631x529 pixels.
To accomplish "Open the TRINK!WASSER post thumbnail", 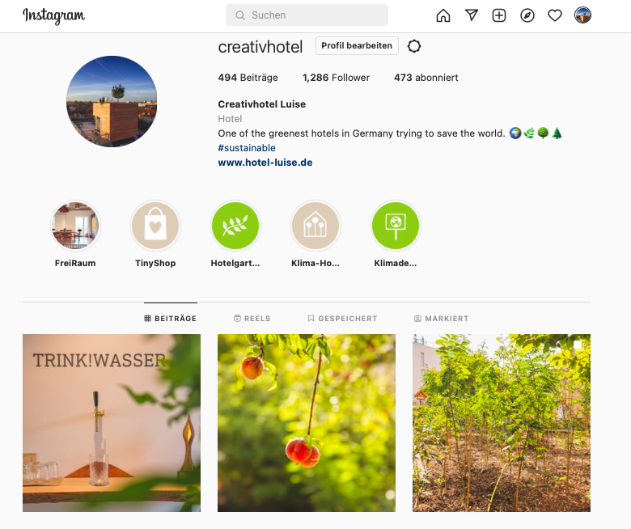I will point(112,423).
